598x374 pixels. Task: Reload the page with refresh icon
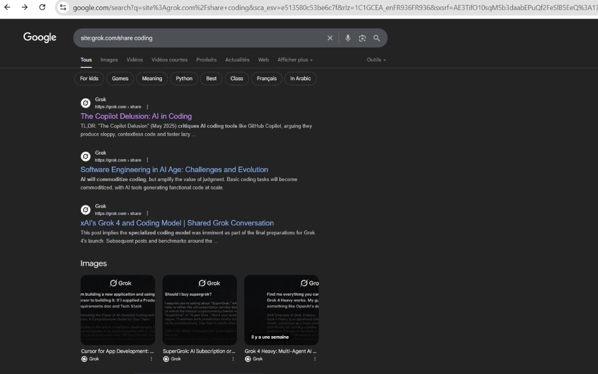coord(42,7)
